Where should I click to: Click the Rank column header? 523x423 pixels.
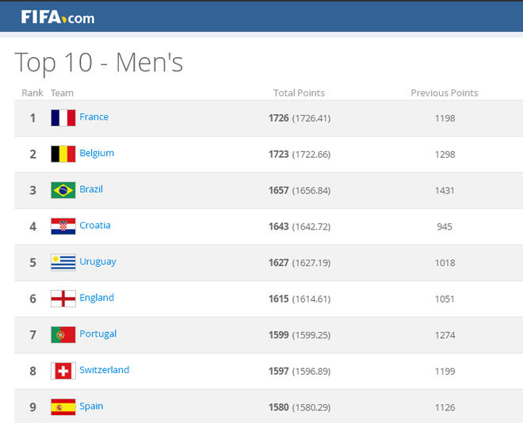pos(32,93)
